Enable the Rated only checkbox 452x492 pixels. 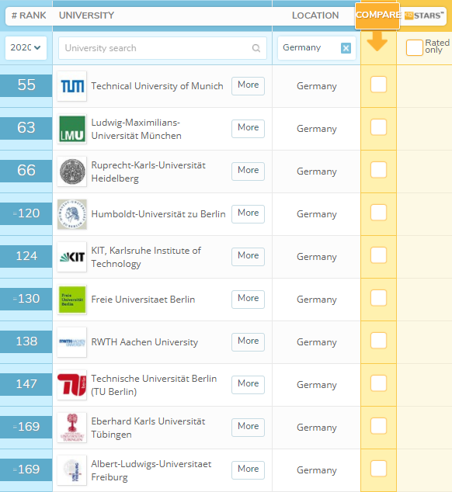pos(414,47)
